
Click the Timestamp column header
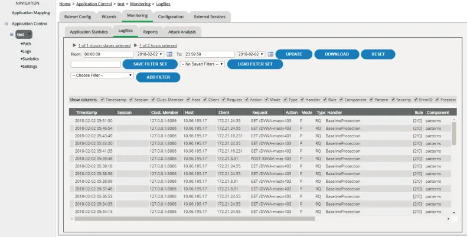click(95, 113)
